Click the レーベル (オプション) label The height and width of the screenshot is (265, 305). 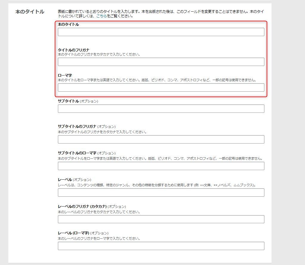click(x=75, y=180)
